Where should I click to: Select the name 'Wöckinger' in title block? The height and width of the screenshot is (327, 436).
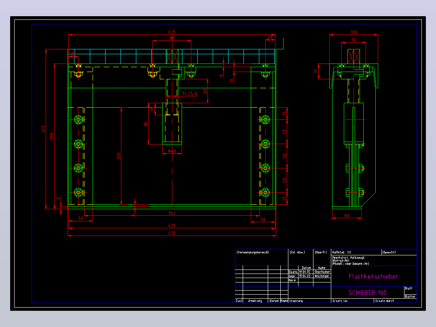(322, 276)
